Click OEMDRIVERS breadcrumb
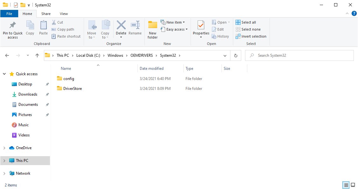 click(x=142, y=55)
